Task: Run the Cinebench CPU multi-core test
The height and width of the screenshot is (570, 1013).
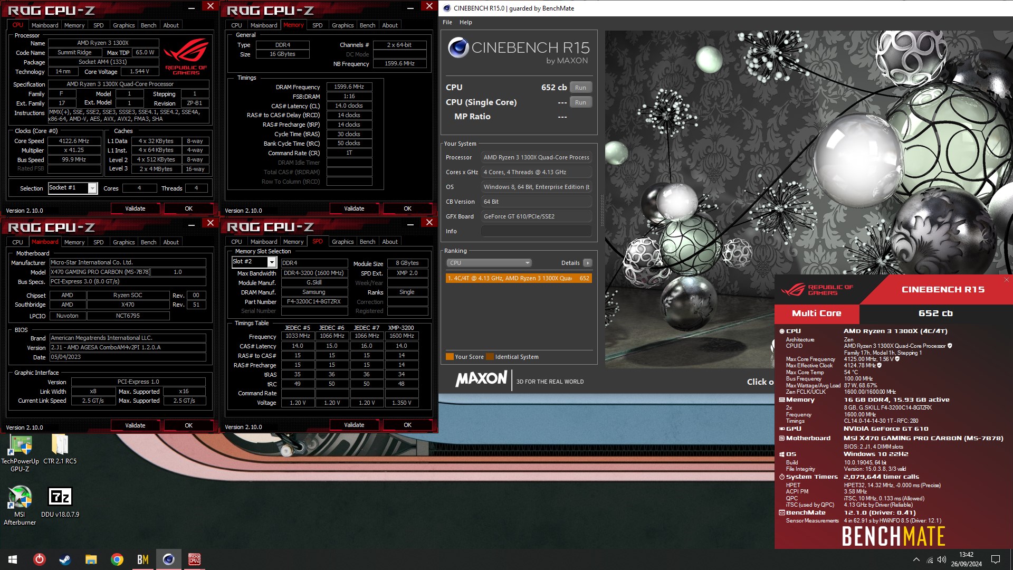Action: point(580,88)
